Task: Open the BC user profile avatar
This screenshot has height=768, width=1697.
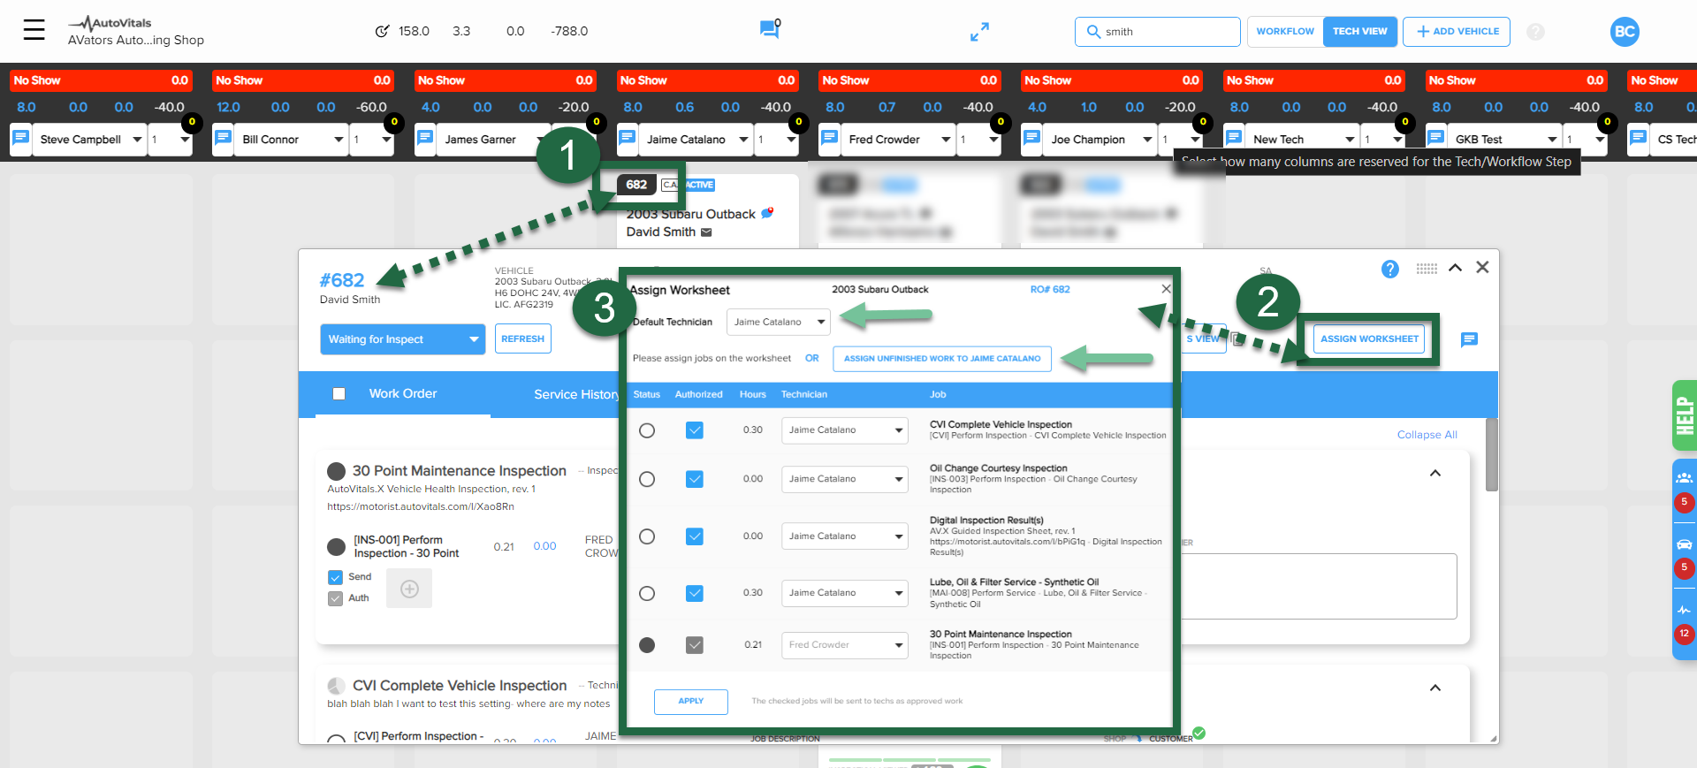Action: [x=1624, y=32]
